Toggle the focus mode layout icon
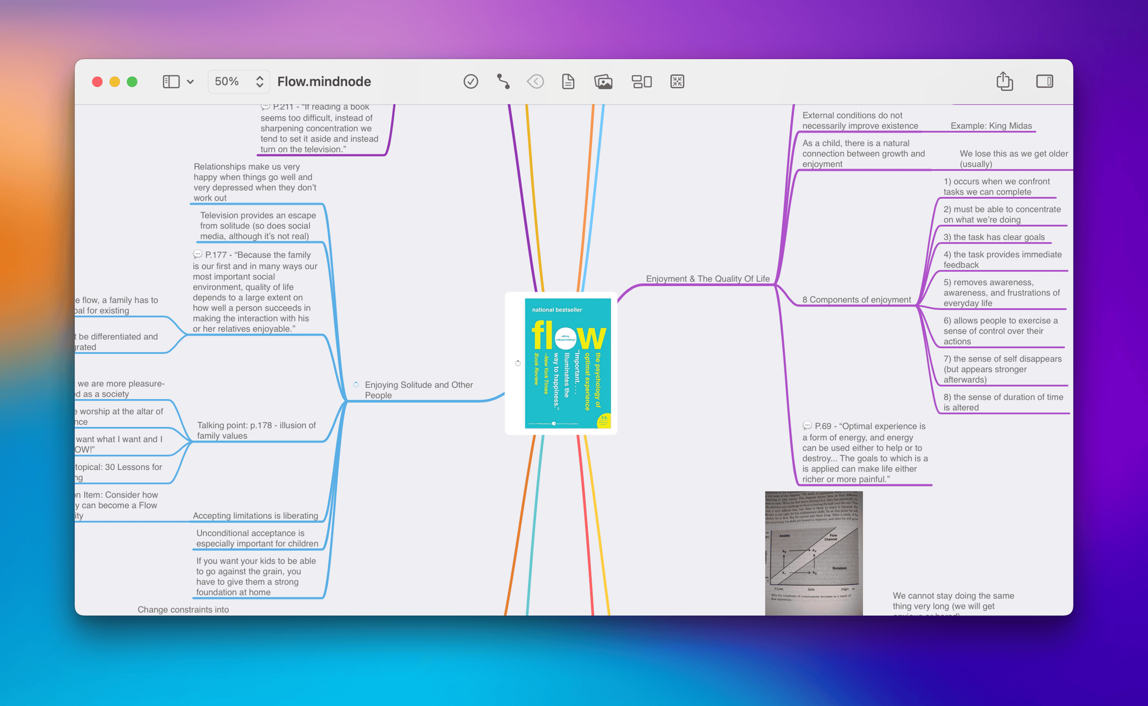The image size is (1148, 706). point(641,81)
